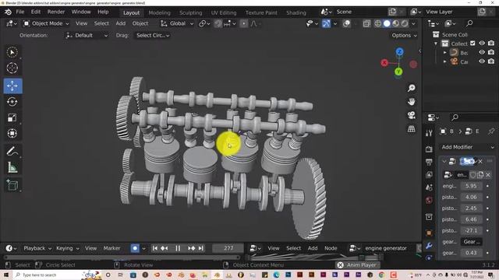This screenshot has height=280, width=499.
Task: Toggle auto keying record button
Action: coord(135,248)
